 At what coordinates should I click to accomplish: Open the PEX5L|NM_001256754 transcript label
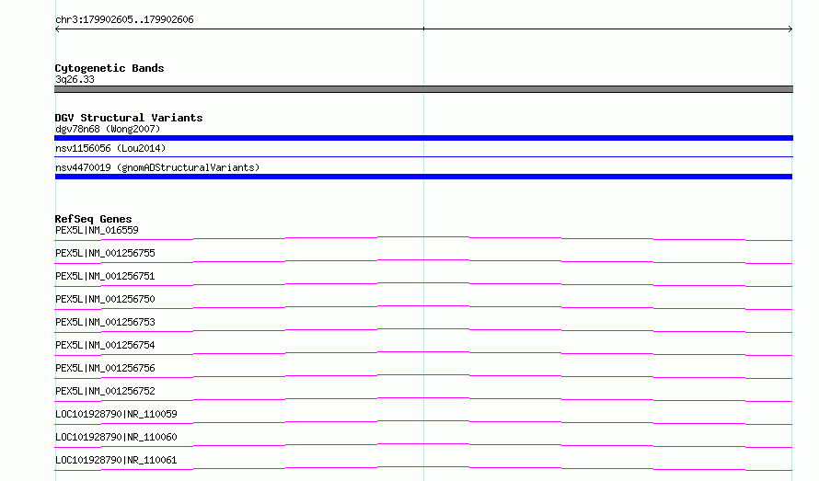click(105, 345)
